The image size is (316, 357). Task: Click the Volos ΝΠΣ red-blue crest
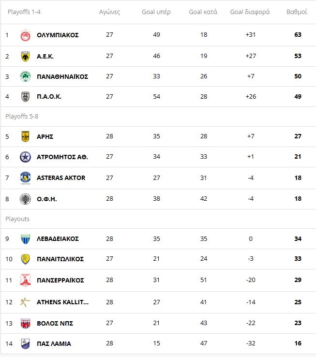click(x=25, y=324)
